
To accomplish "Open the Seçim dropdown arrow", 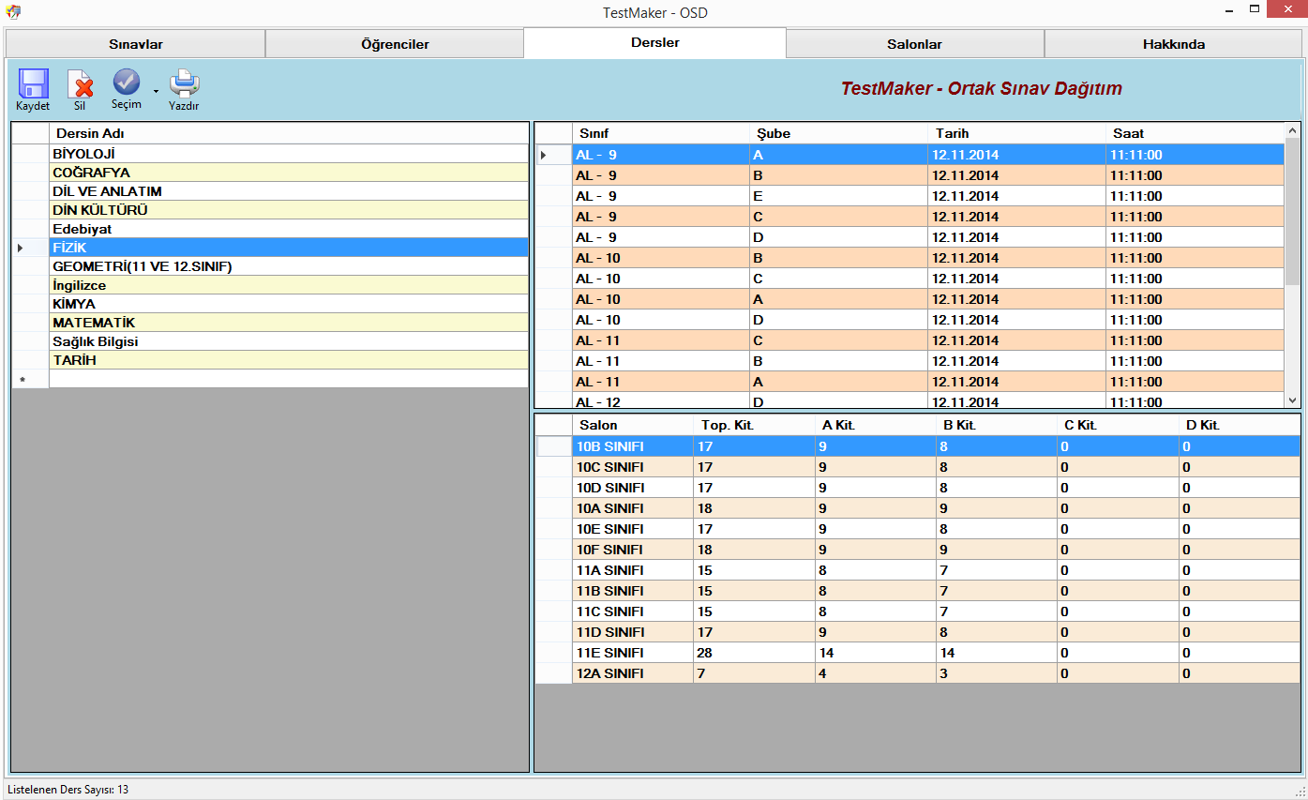I will click(x=156, y=92).
